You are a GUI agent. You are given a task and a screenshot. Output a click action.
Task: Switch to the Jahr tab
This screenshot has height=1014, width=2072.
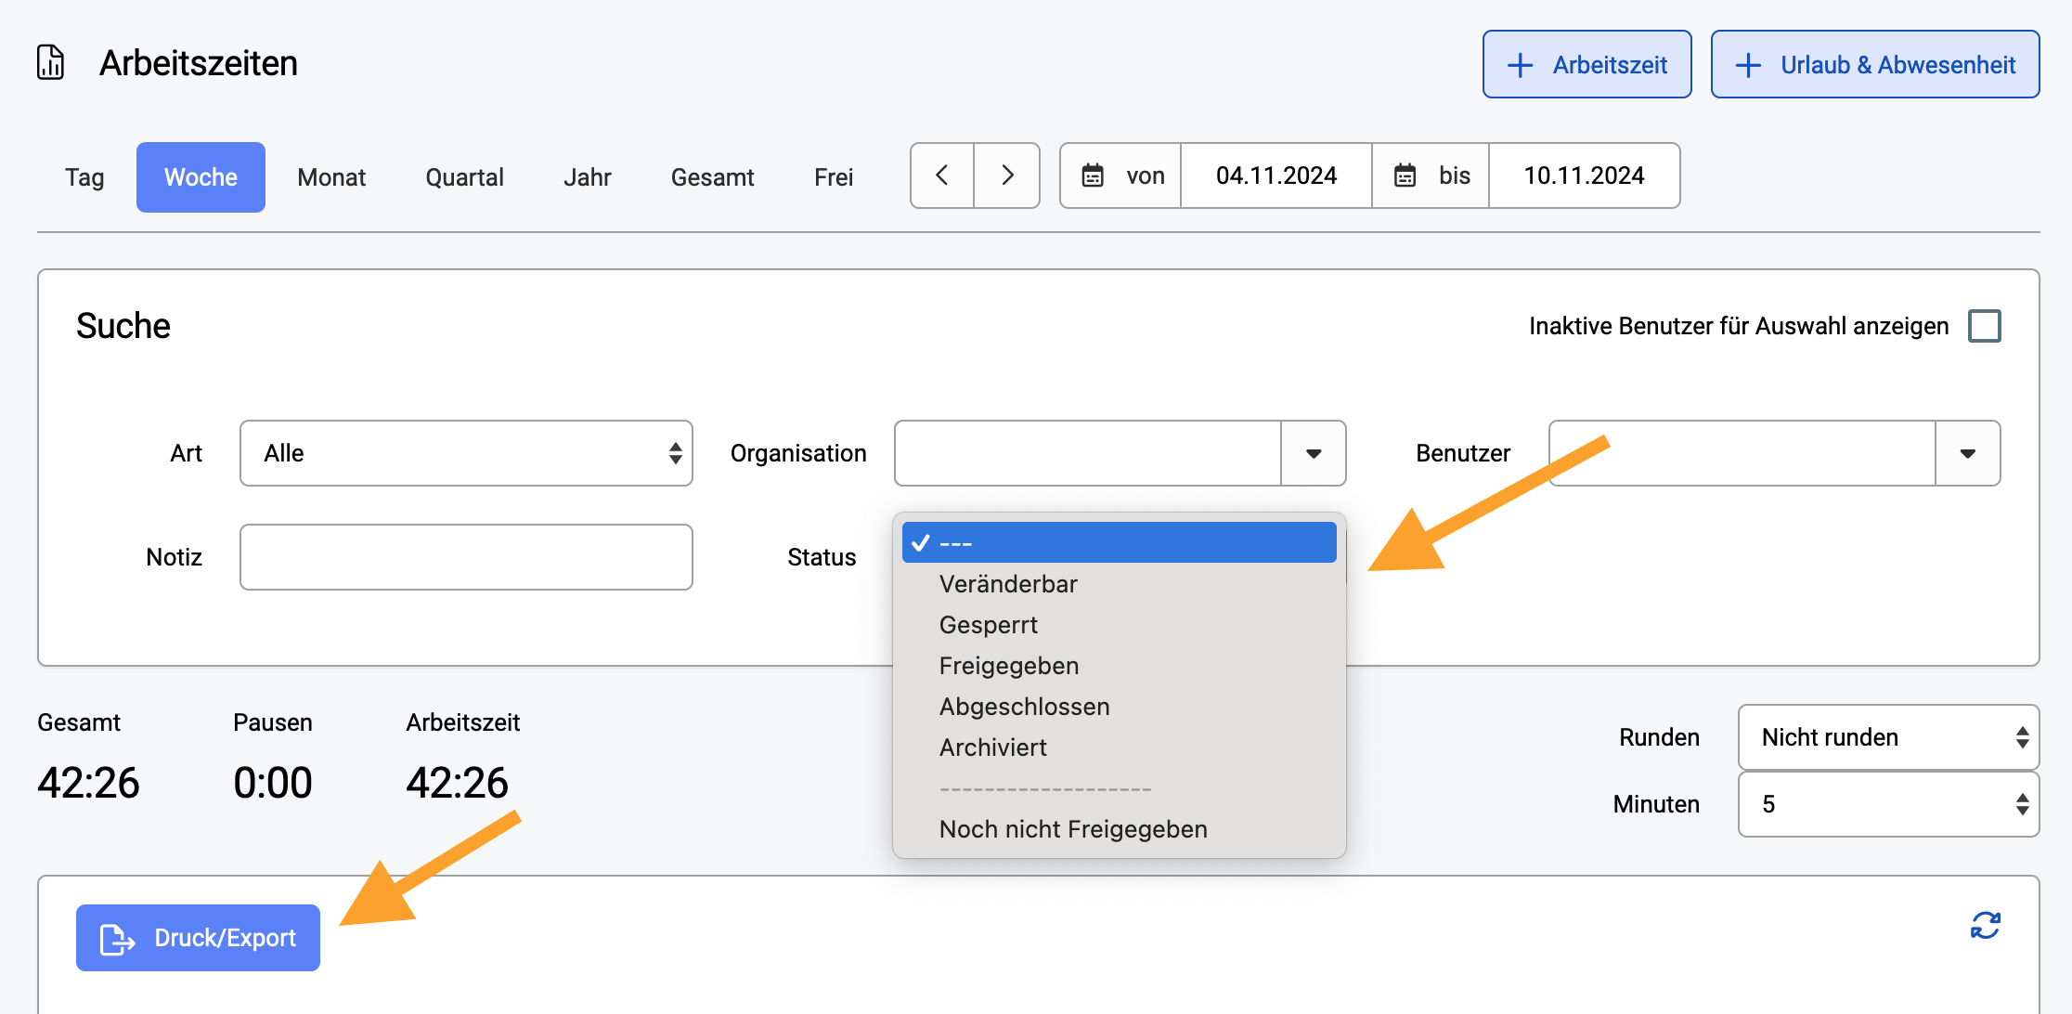(x=588, y=177)
